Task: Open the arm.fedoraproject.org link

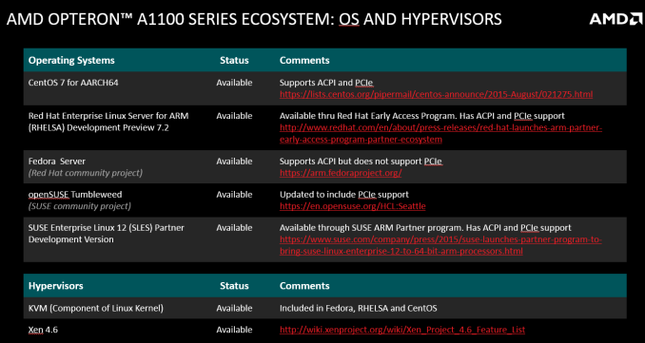Action: pyautogui.click(x=341, y=173)
